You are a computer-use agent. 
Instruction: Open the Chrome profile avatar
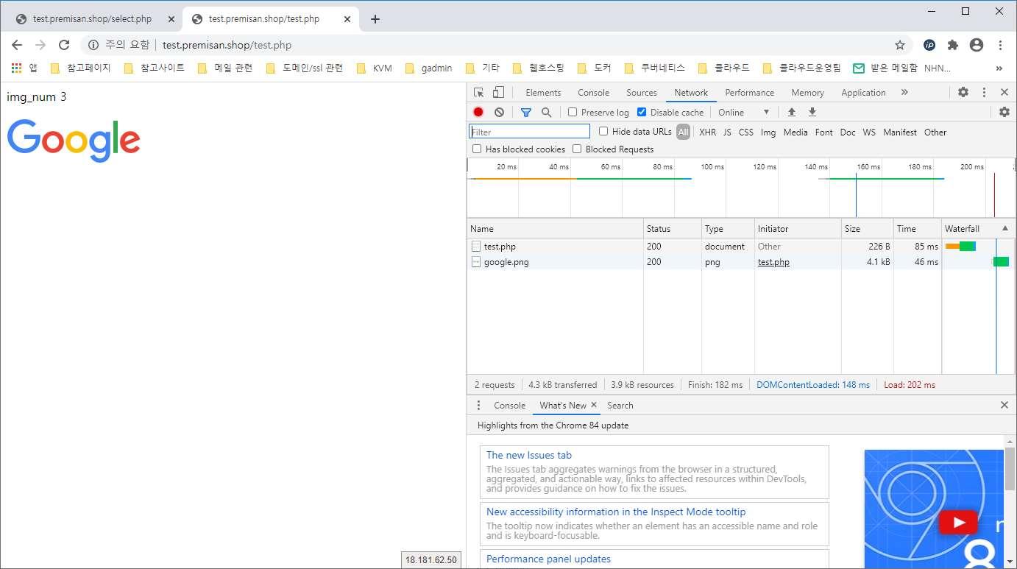click(977, 45)
